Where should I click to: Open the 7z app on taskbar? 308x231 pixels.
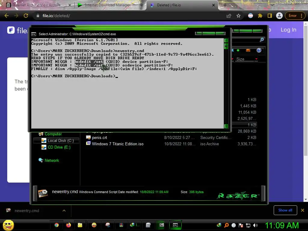click(x=162, y=225)
